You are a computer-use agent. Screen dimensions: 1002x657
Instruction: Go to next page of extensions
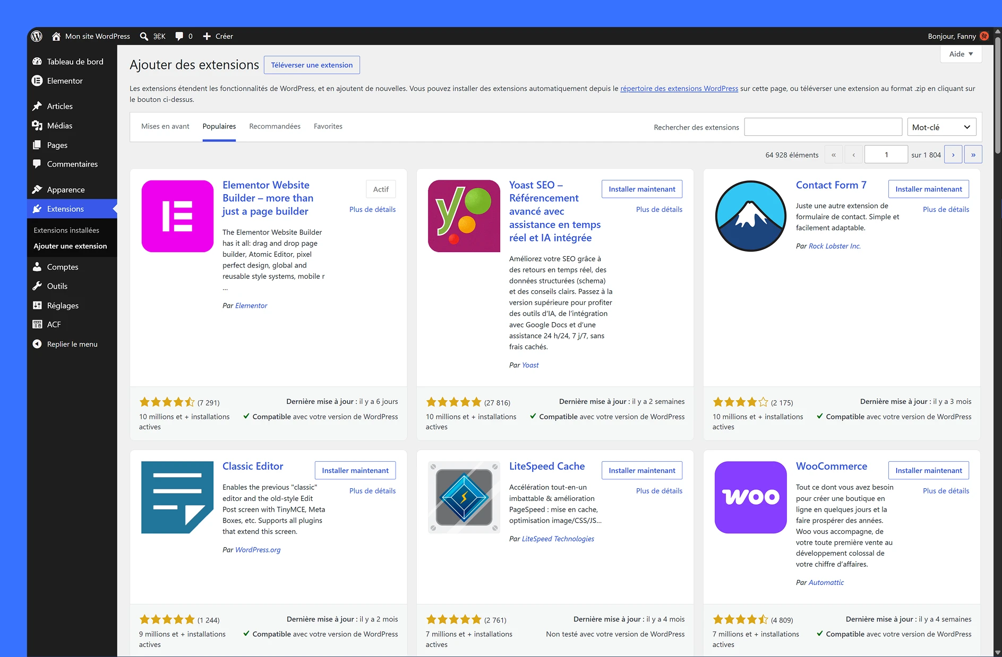pyautogui.click(x=953, y=154)
